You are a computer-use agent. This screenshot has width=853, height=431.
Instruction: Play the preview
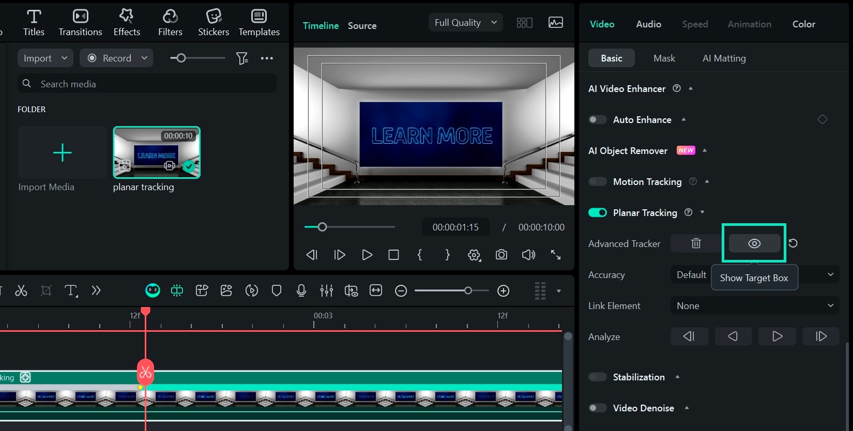367,255
